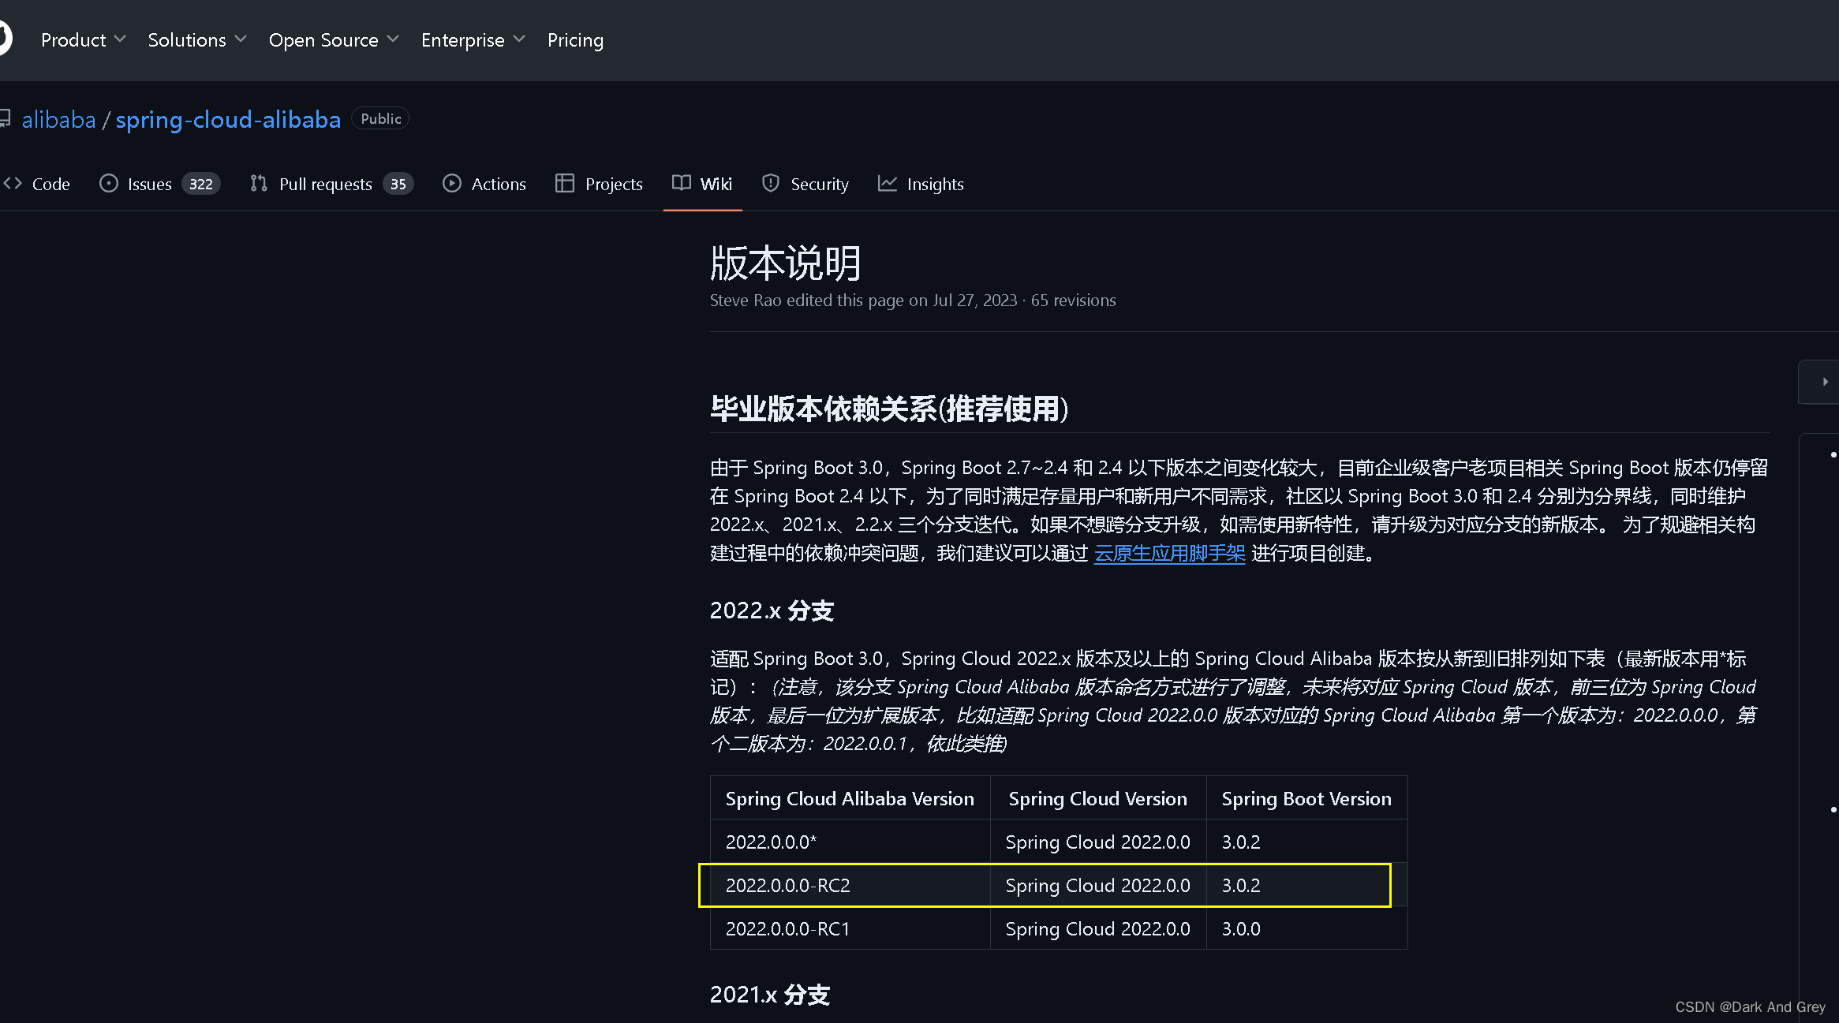Open the 云原生应用脚手架 link
1839x1023 pixels.
click(x=1169, y=554)
